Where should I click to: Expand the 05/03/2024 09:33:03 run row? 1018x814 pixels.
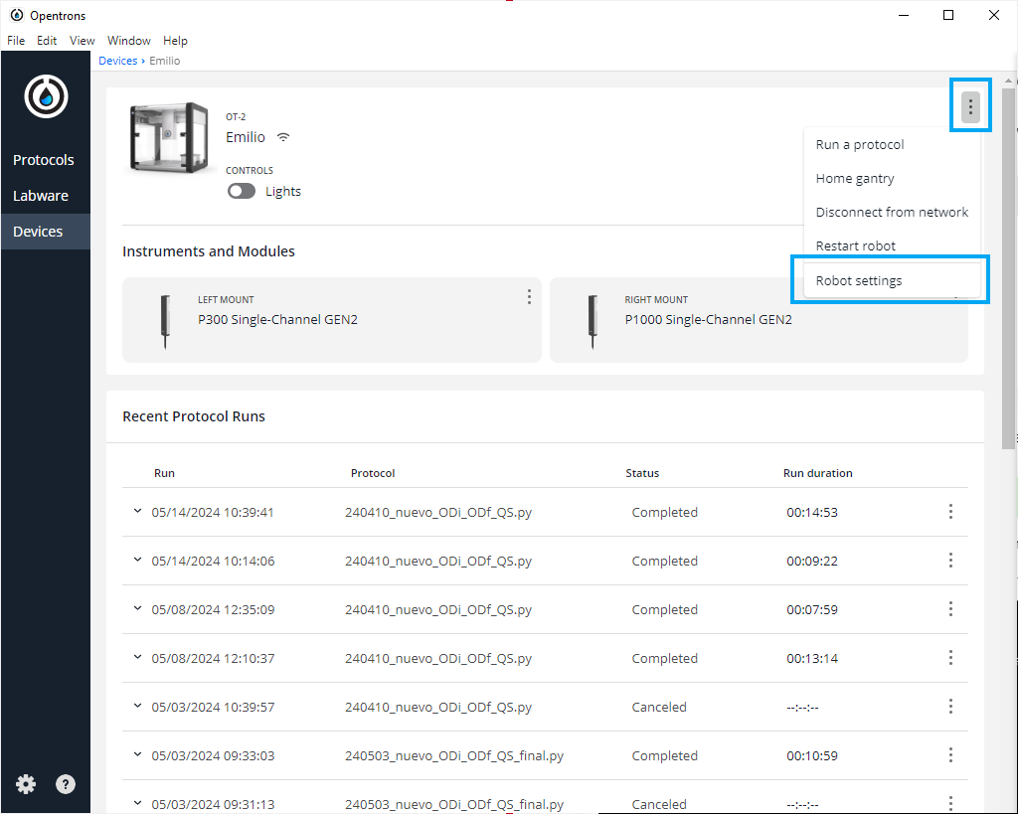coord(137,754)
